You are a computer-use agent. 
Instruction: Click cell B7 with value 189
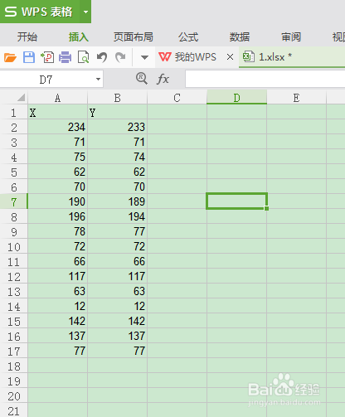pyautogui.click(x=117, y=202)
